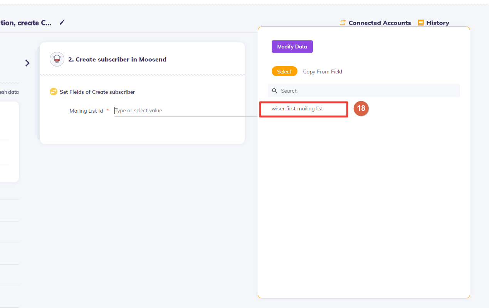Click the Connected Accounts loop icon

click(x=343, y=23)
